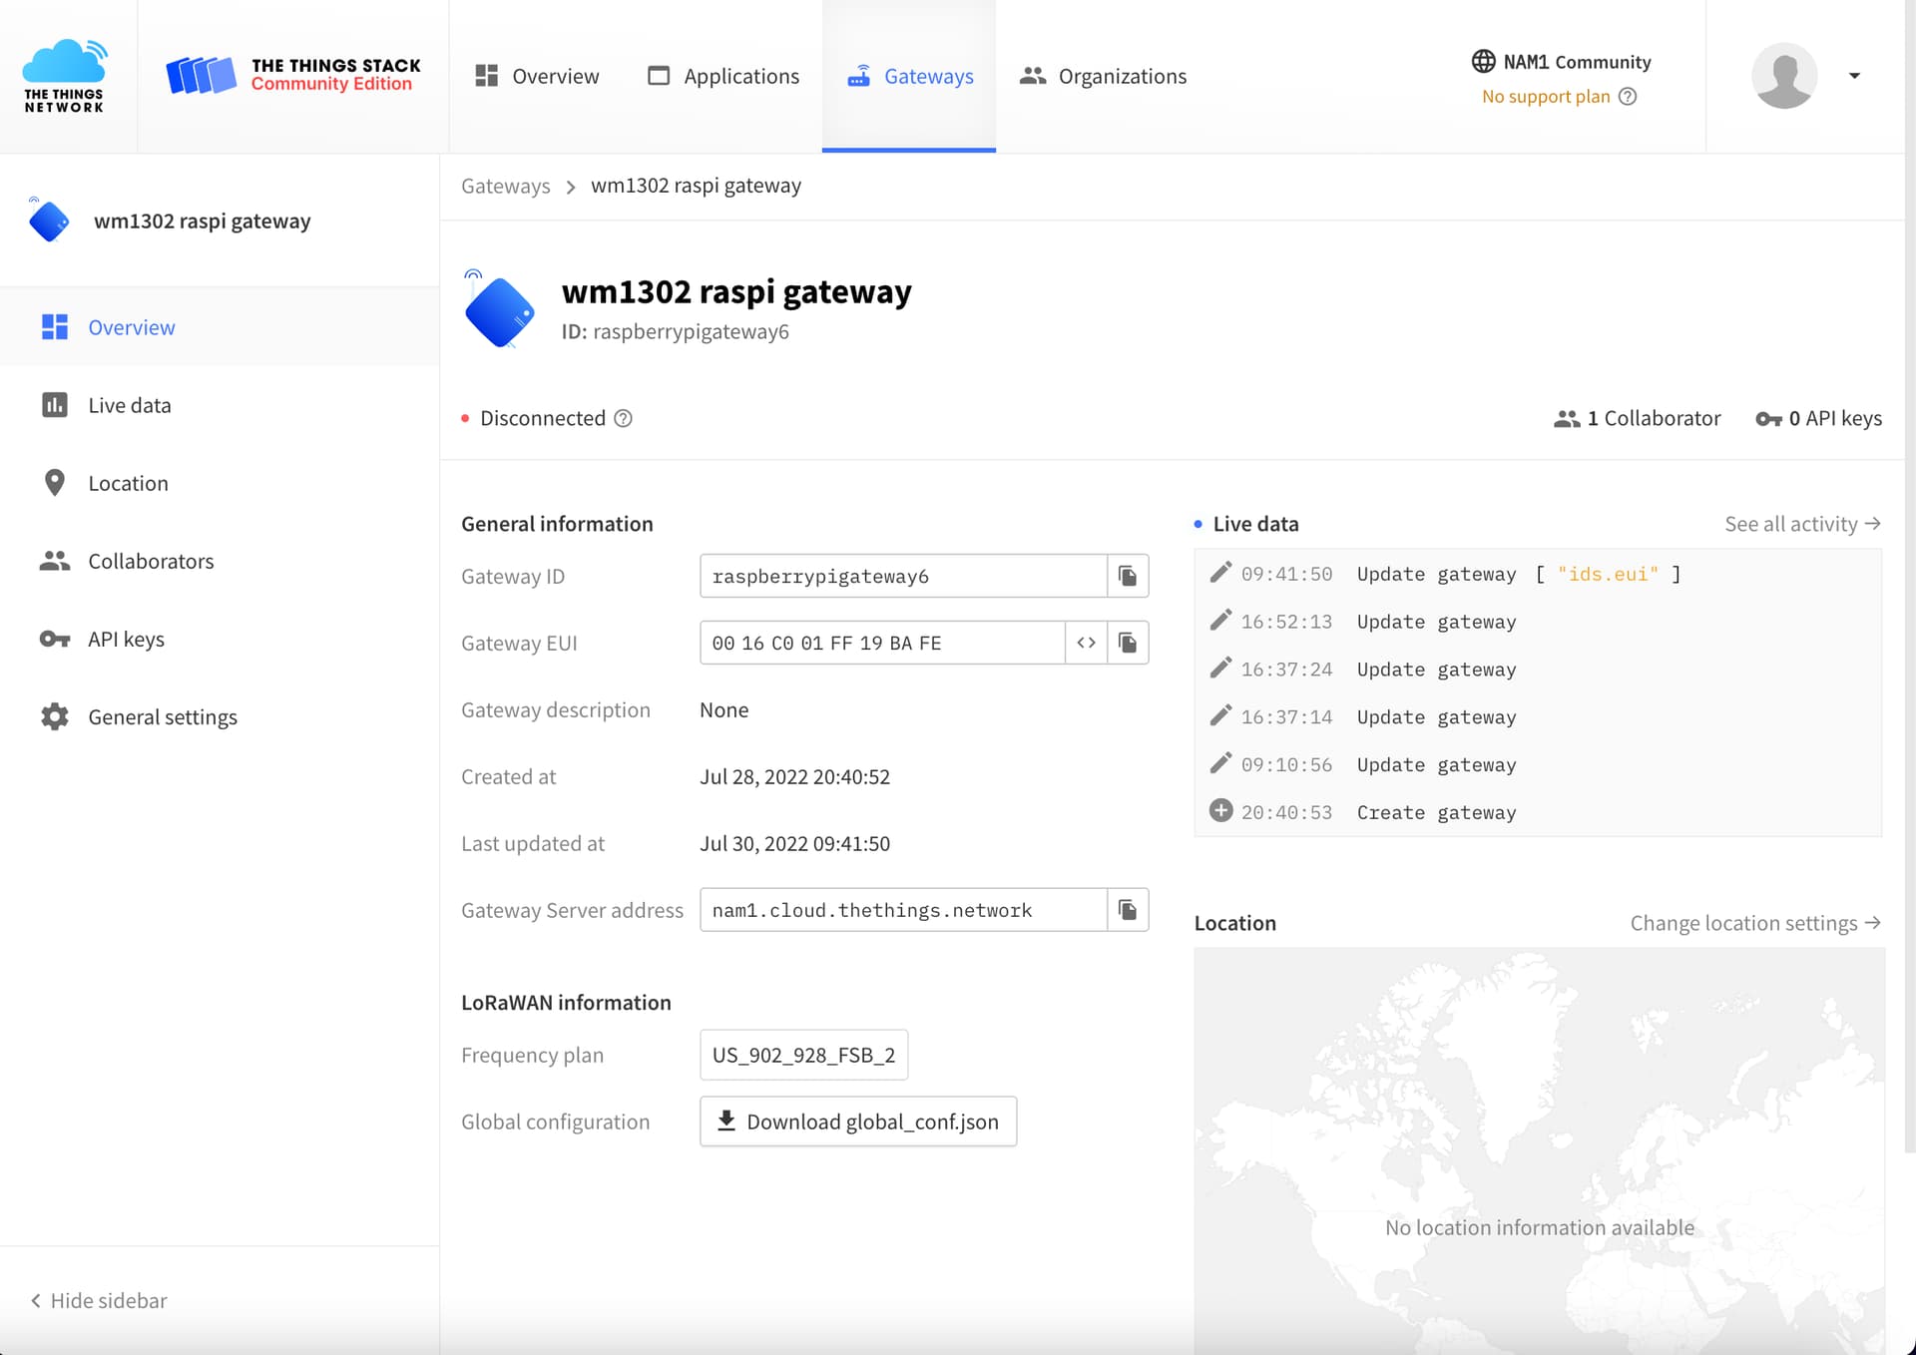This screenshot has width=1916, height=1355.
Task: Click the "ids.eui" field label
Action: 1608,574
